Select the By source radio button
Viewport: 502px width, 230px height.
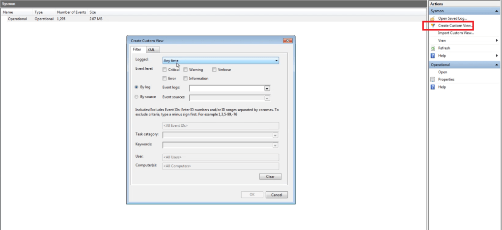(137, 97)
